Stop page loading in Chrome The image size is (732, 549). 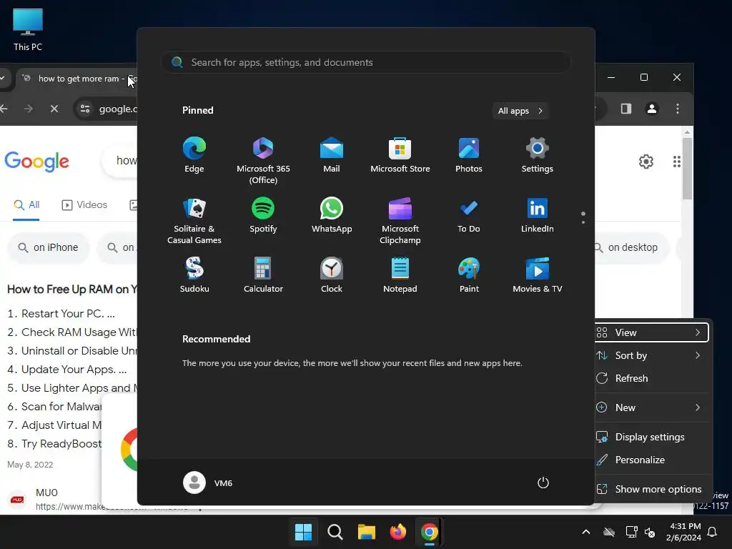(54, 109)
